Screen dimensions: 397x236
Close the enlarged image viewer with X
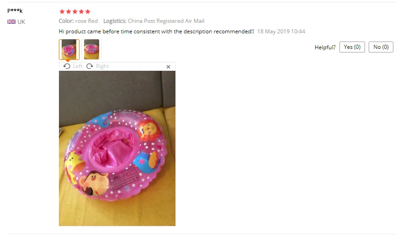pyautogui.click(x=169, y=67)
